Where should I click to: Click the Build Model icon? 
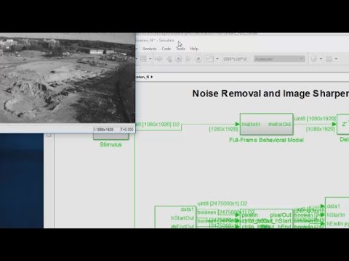tap(329, 59)
